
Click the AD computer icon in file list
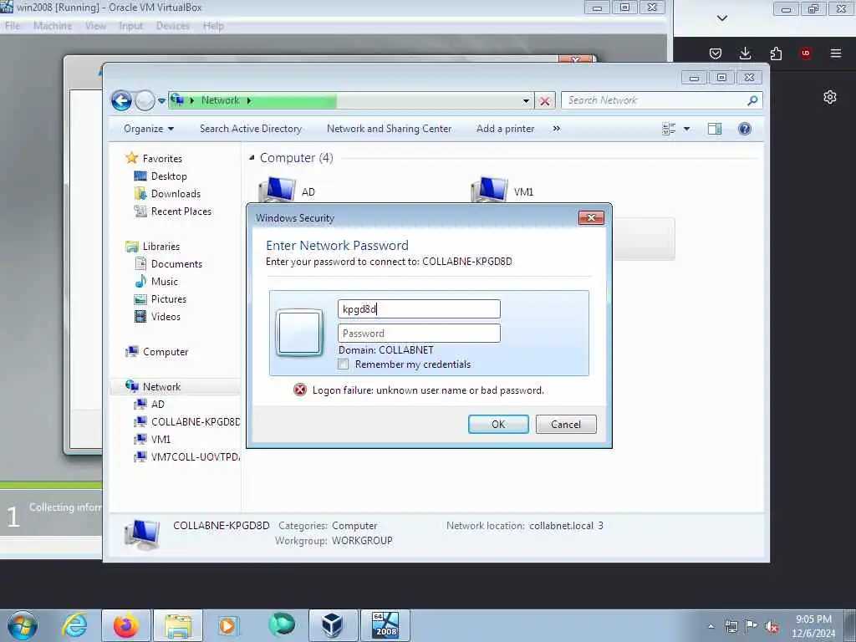click(x=277, y=190)
